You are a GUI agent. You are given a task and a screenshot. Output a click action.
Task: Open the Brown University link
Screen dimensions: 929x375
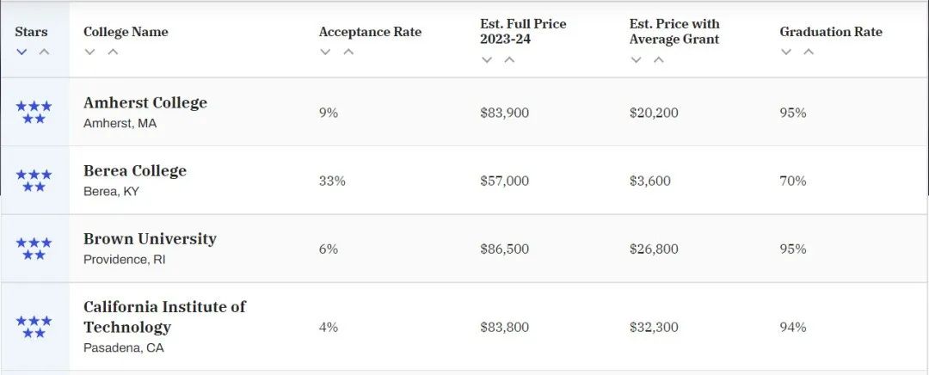(x=150, y=239)
